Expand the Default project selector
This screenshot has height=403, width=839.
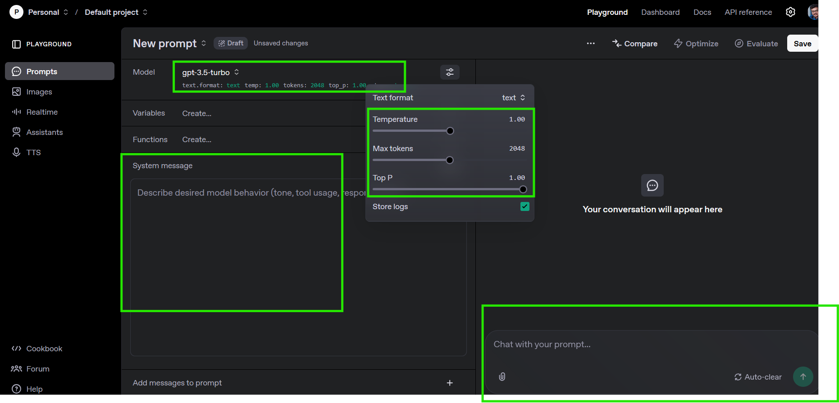116,12
